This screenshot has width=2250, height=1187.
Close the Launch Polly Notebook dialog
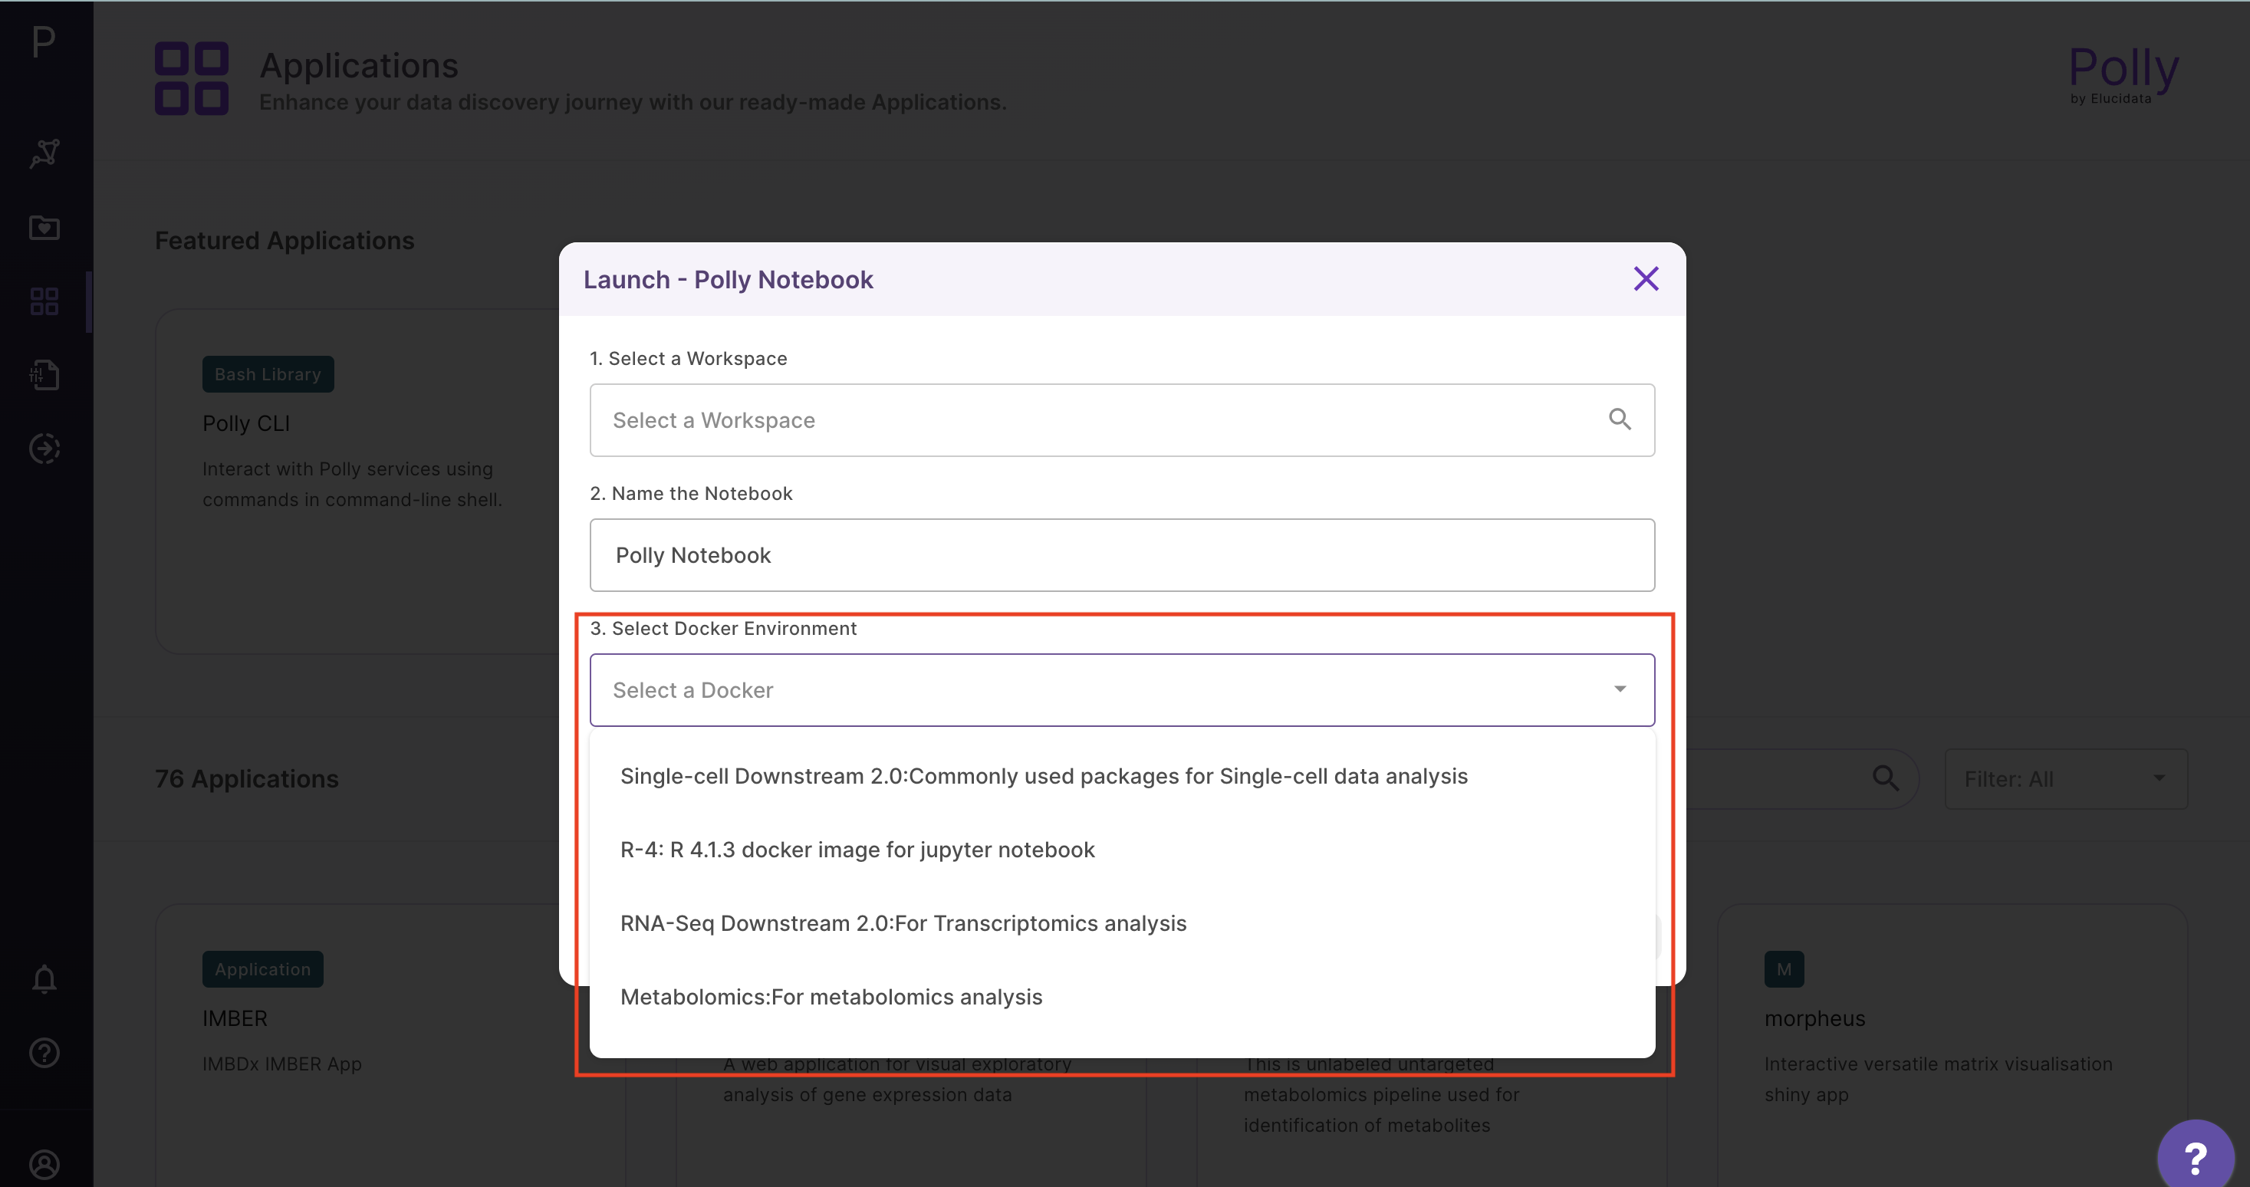click(1646, 278)
